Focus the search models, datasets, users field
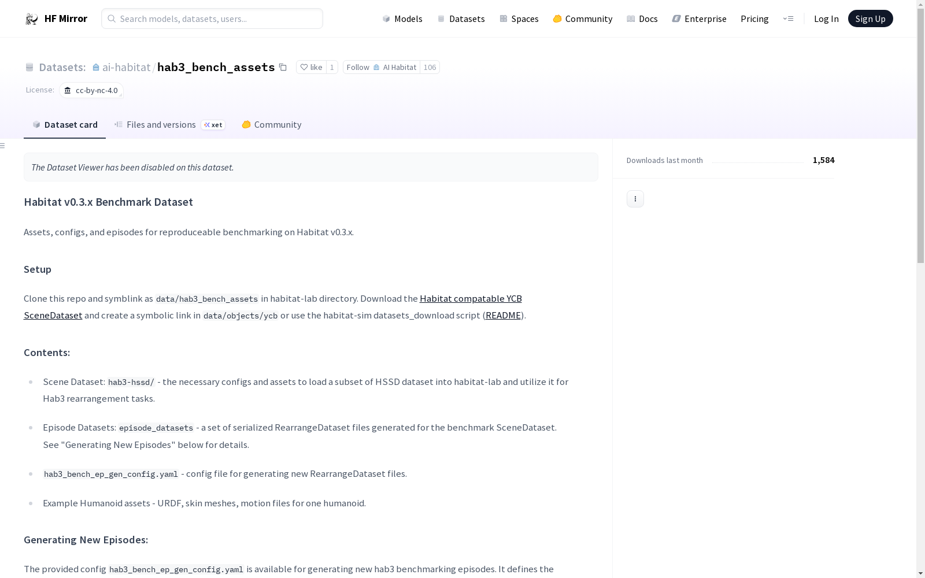 pos(212,18)
